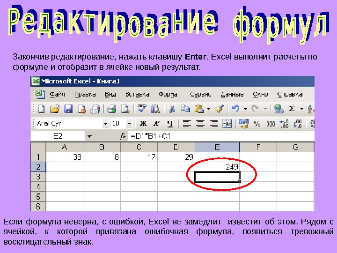The image size is (337, 253).
Task: Click the Sort ascending icon
Action: (x=311, y=109)
